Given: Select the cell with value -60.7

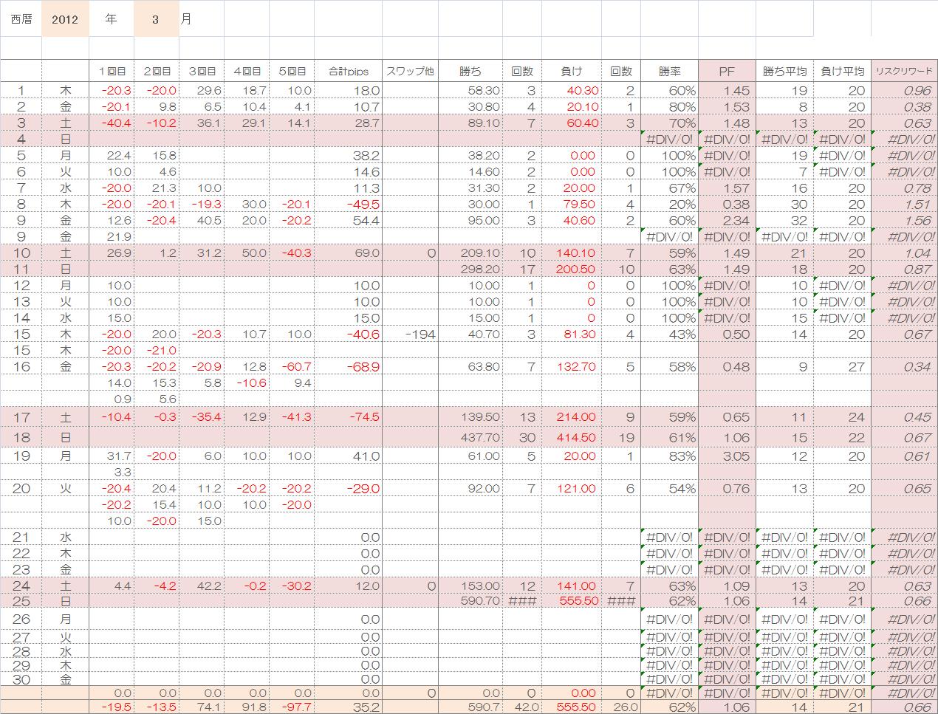Looking at the screenshot, I should point(292,366).
